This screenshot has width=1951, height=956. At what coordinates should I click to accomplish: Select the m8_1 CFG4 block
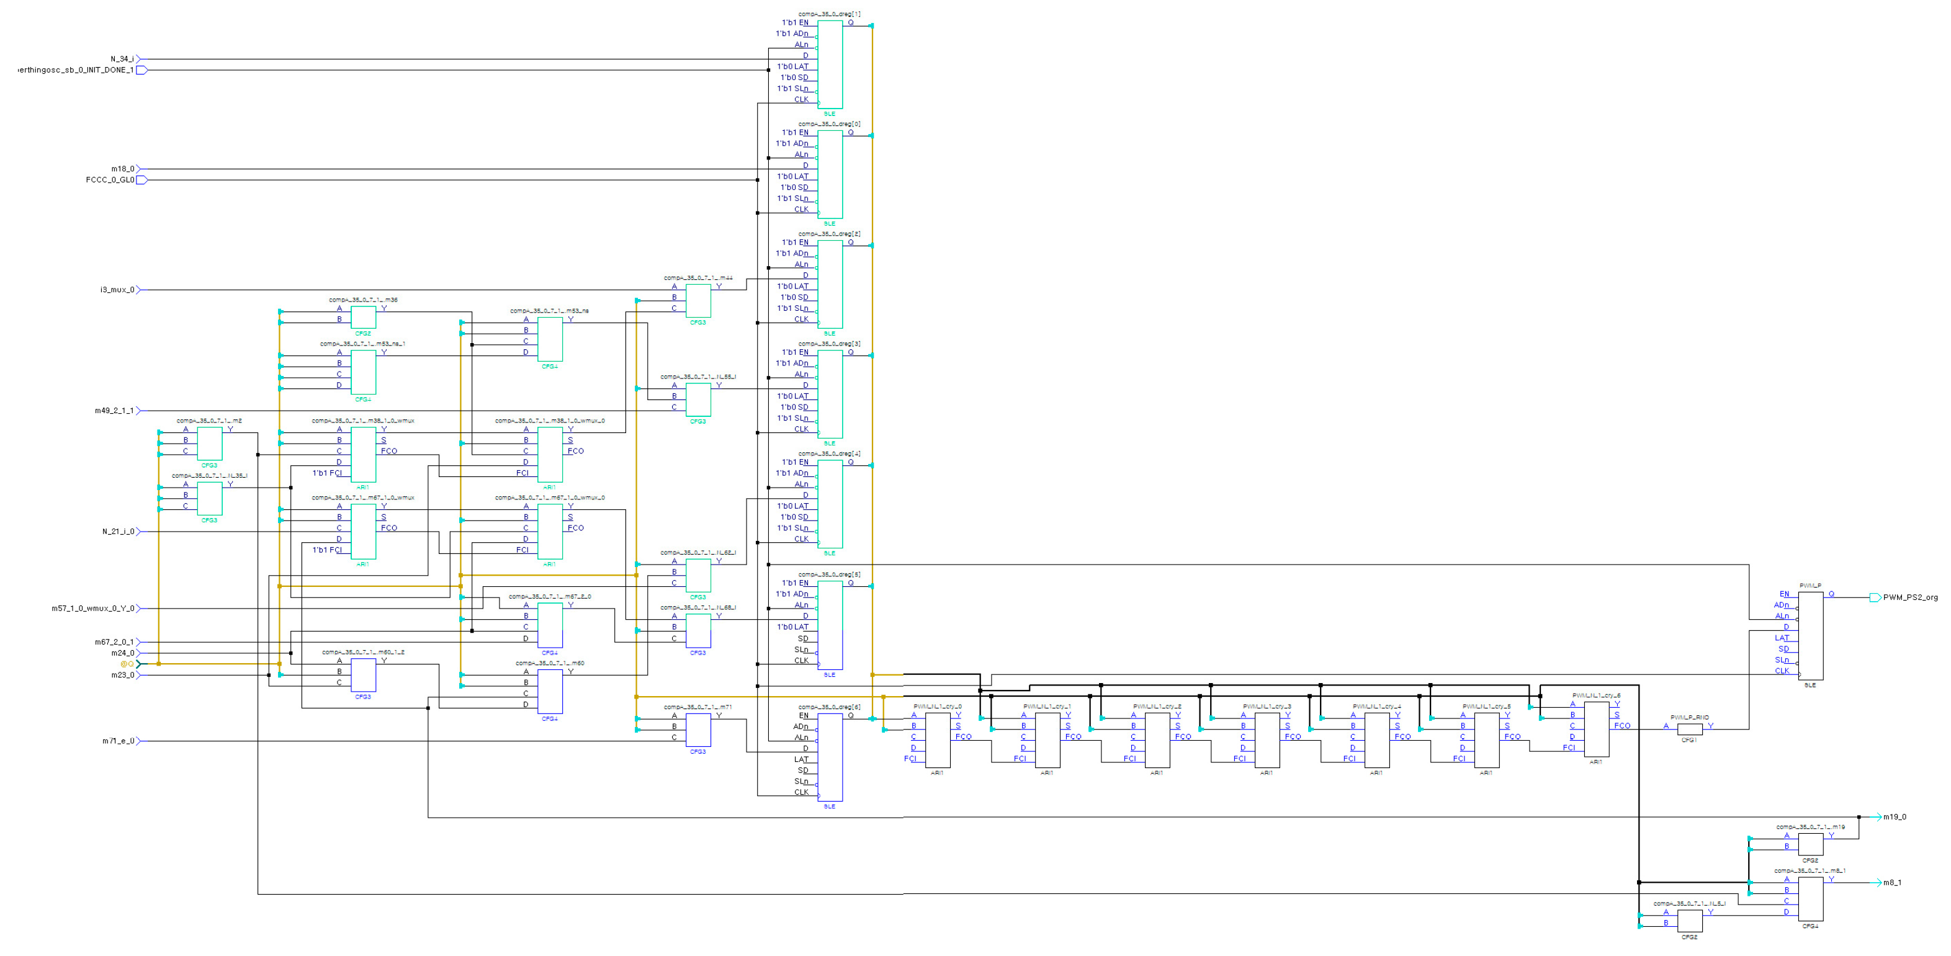(x=1810, y=898)
